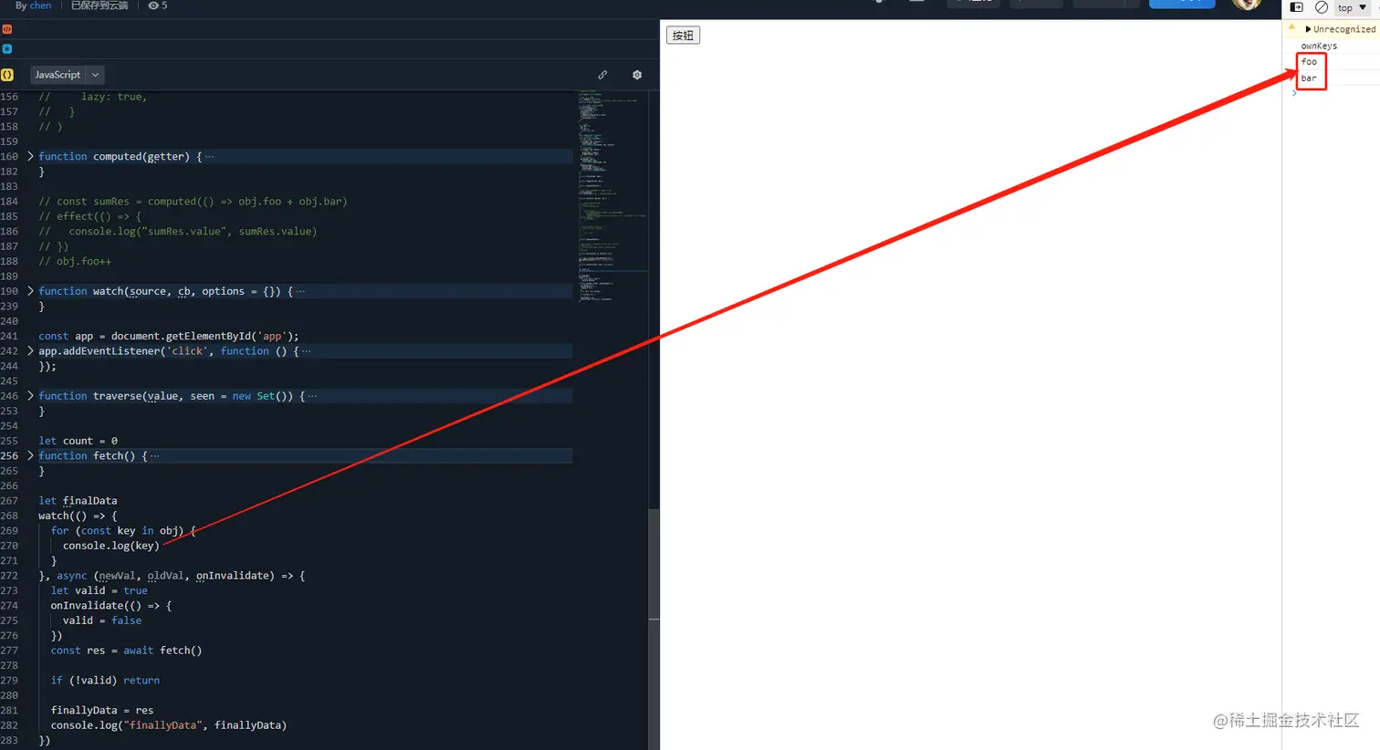Viewport: 1380px width, 750px height.
Task: Click line number 184 in the gutter
Action: coord(9,202)
